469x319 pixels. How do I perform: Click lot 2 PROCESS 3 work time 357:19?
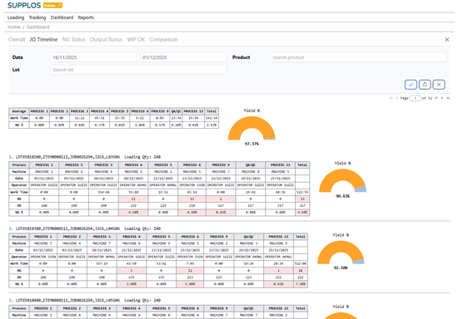pyautogui.click(x=102, y=264)
